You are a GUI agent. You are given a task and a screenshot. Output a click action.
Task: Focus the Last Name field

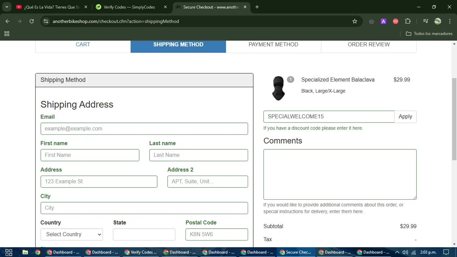(x=199, y=155)
